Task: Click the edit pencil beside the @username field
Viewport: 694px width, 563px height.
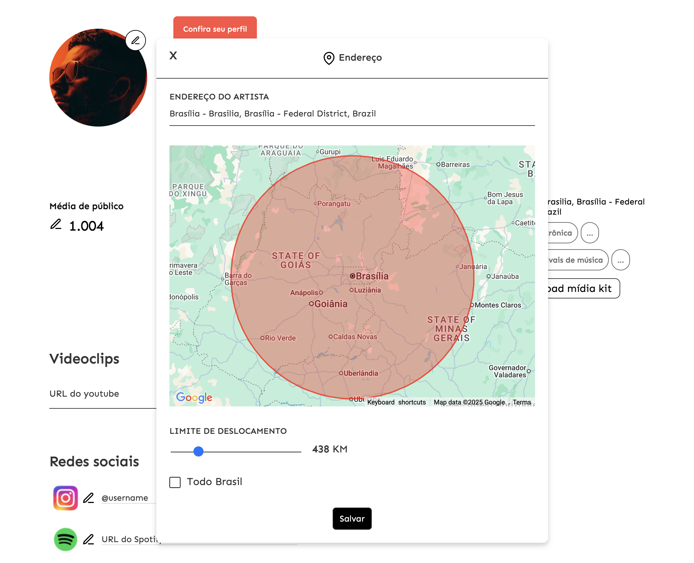Action: click(x=88, y=497)
